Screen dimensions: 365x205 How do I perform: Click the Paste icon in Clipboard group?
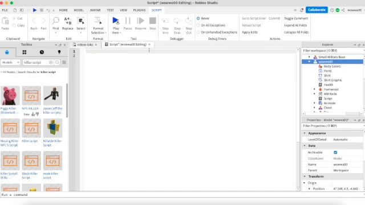(5, 21)
